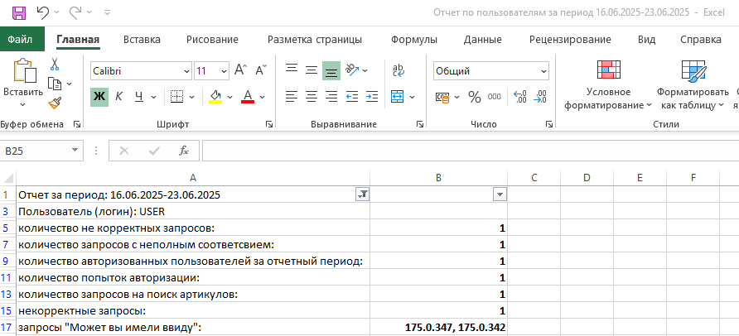
Task: Open active filter dropdown in column A
Action: tap(362, 194)
